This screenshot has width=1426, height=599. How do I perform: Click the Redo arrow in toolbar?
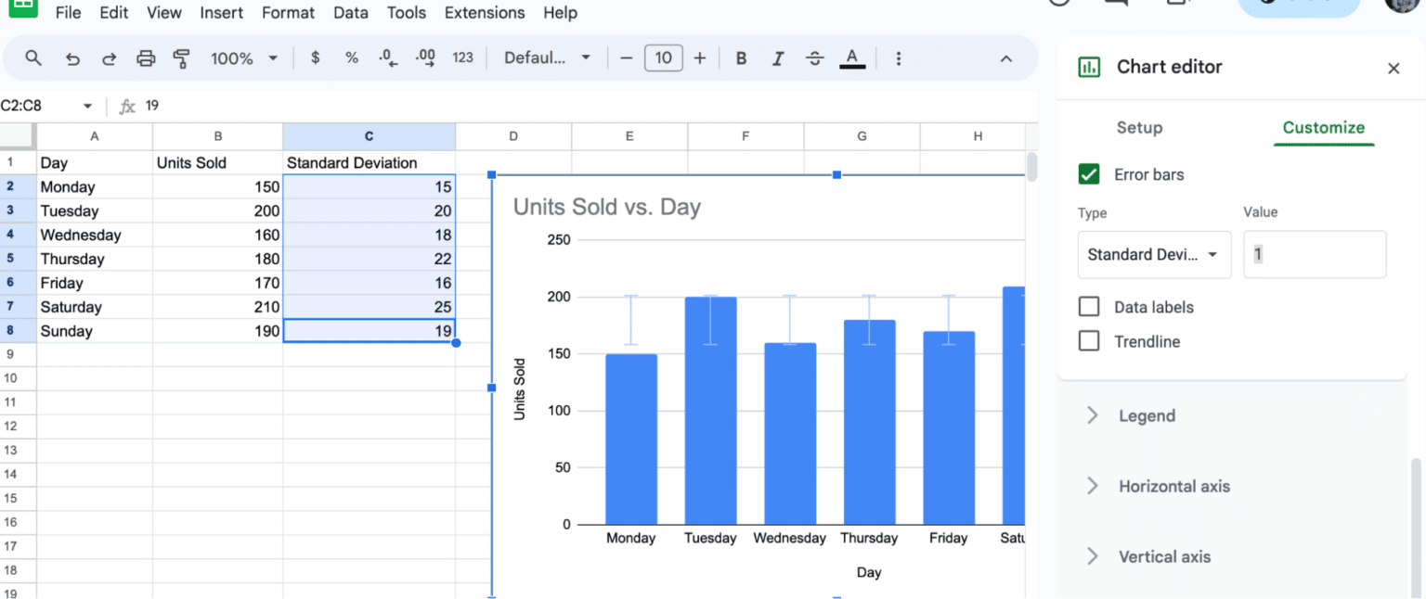[x=109, y=58]
